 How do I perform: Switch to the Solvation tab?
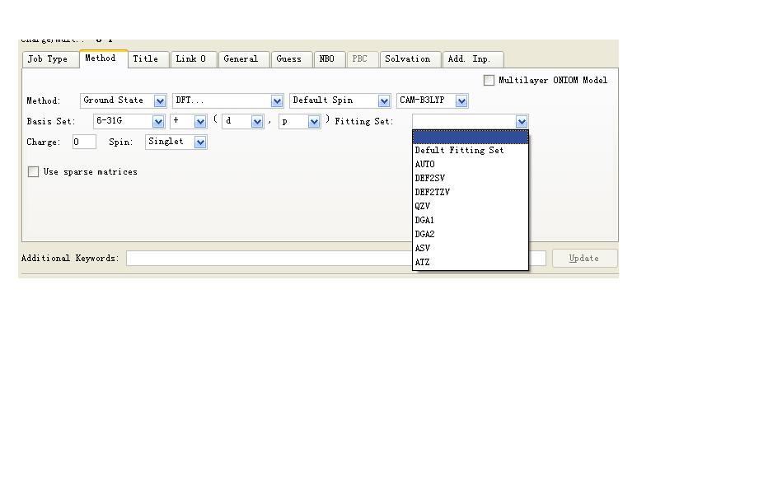[x=410, y=59]
